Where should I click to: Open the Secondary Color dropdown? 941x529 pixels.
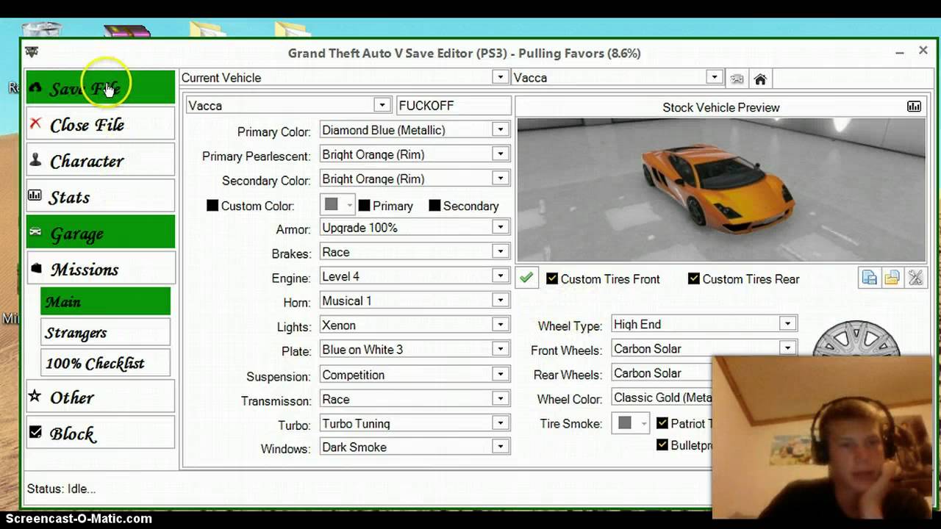click(x=500, y=179)
